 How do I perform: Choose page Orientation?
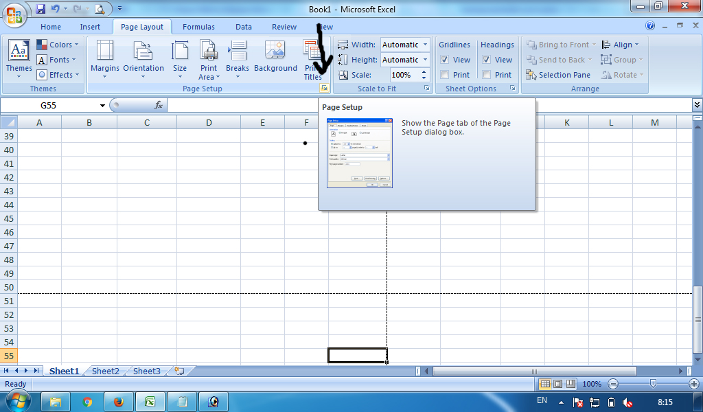coord(143,59)
